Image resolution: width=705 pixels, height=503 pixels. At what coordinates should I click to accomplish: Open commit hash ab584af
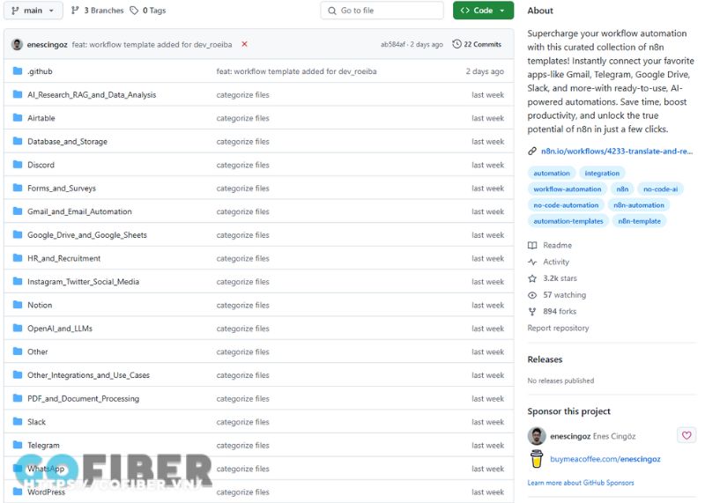coord(392,45)
